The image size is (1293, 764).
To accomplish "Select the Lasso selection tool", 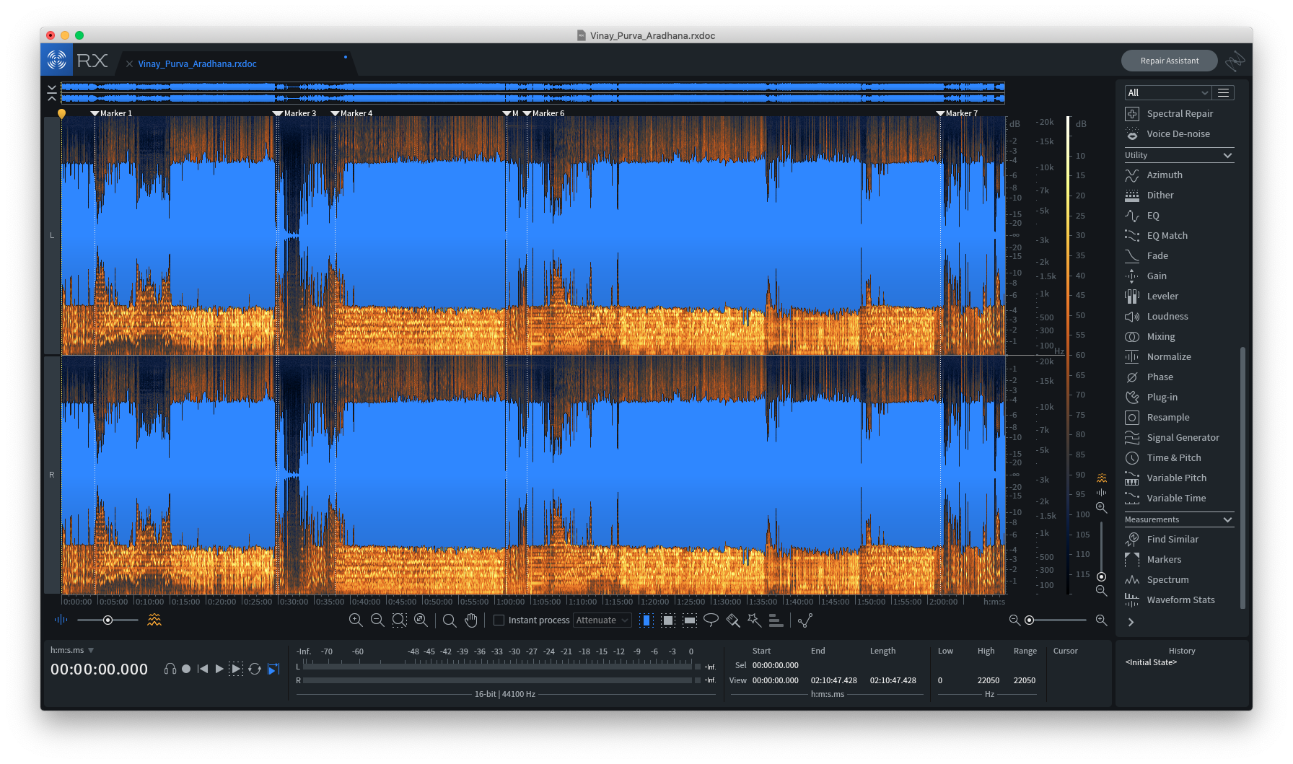I will pyautogui.click(x=711, y=620).
